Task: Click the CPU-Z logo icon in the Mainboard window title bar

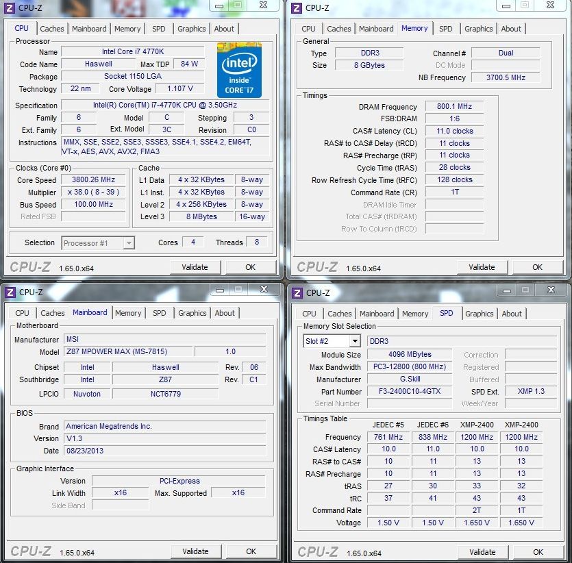Action: (10, 292)
